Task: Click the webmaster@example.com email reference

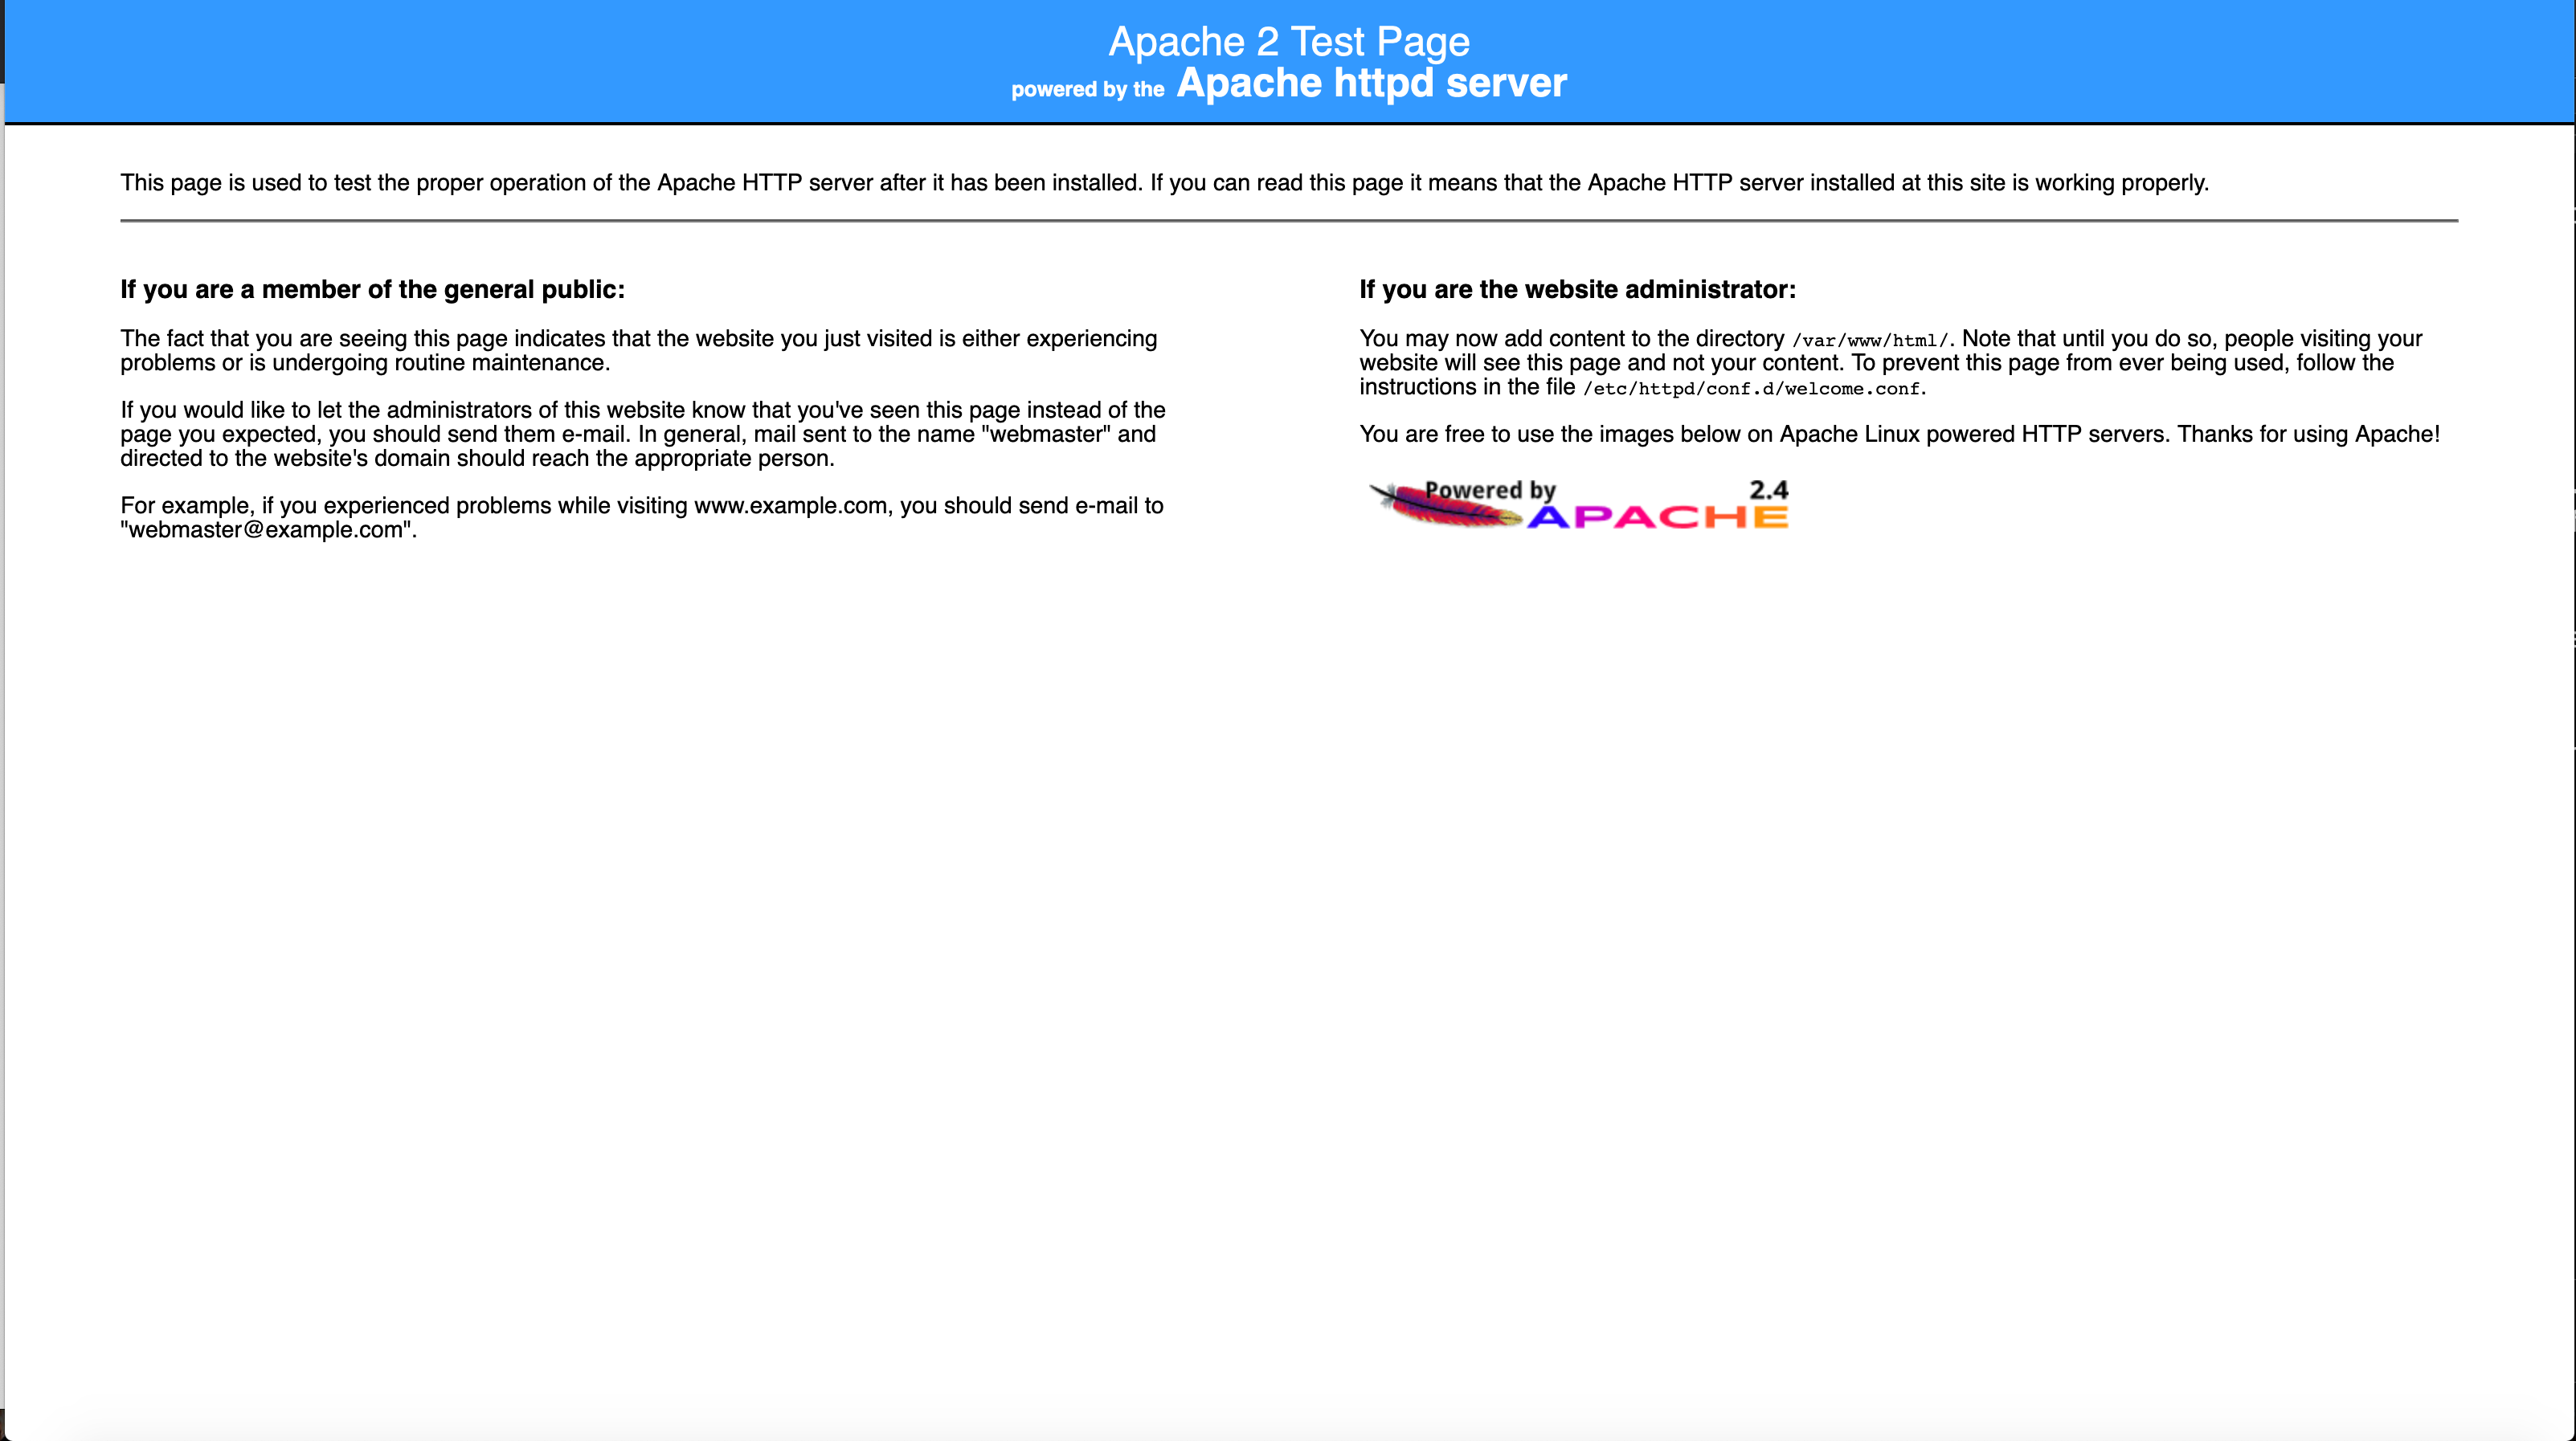Action: coord(265,530)
